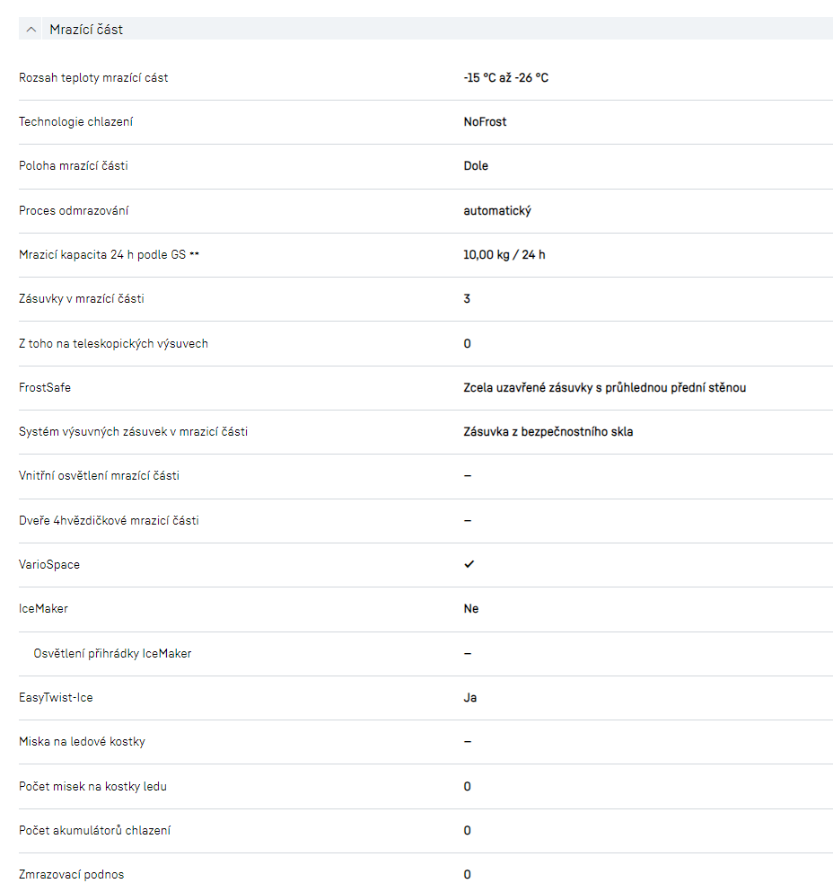Click the Rozsah teploty mrazící část label
833x892 pixels.
[93, 78]
